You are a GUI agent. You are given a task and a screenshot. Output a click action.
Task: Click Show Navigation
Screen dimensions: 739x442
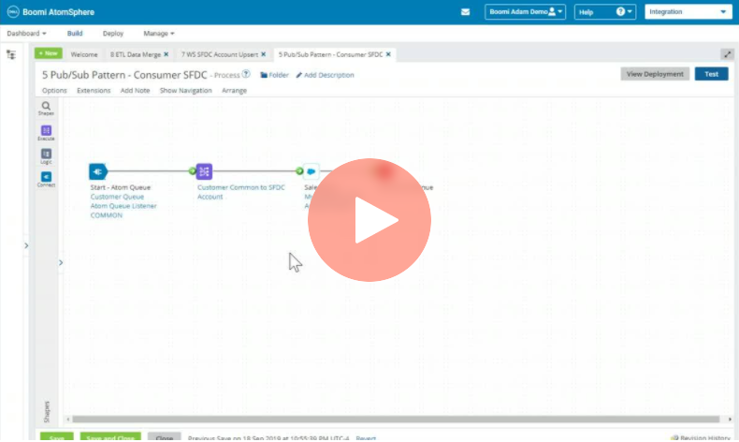pyautogui.click(x=186, y=91)
